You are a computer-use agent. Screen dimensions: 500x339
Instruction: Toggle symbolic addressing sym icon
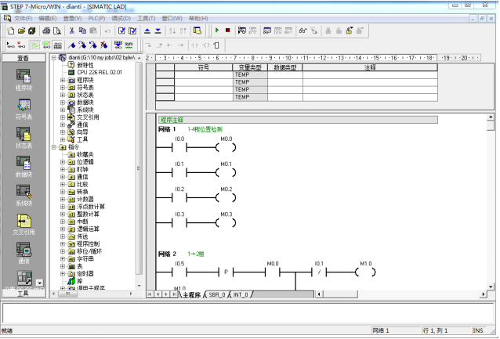129,45
